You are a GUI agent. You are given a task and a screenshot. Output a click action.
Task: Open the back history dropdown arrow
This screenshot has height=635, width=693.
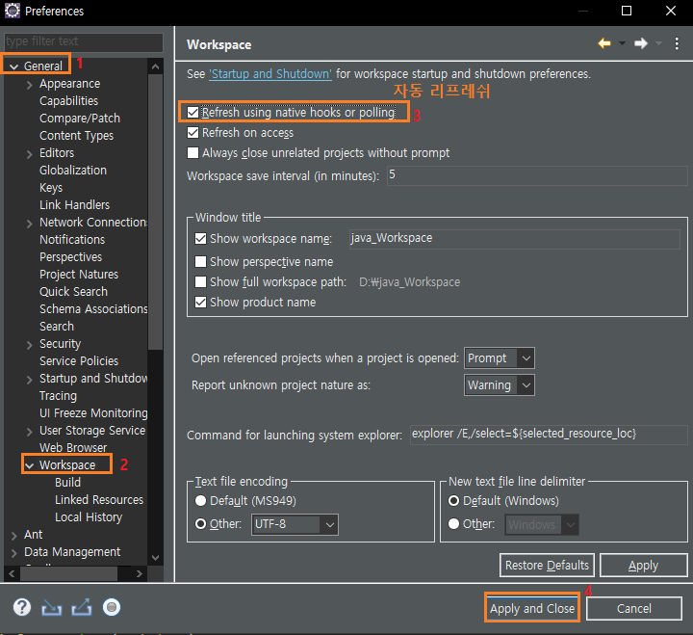[x=622, y=43]
